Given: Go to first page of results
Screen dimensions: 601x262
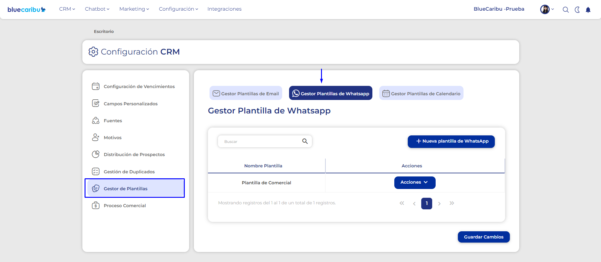Looking at the screenshot, I should coord(402,203).
